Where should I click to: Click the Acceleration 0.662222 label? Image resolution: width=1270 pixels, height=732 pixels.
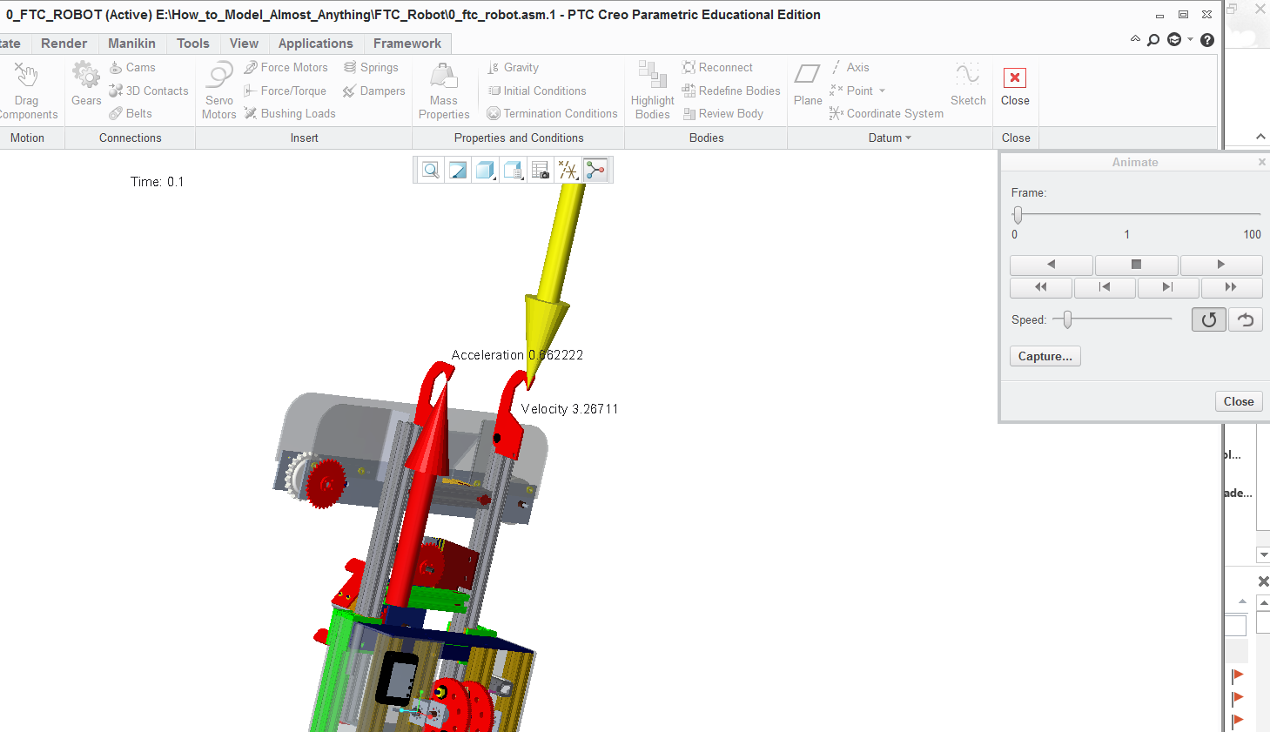(517, 355)
